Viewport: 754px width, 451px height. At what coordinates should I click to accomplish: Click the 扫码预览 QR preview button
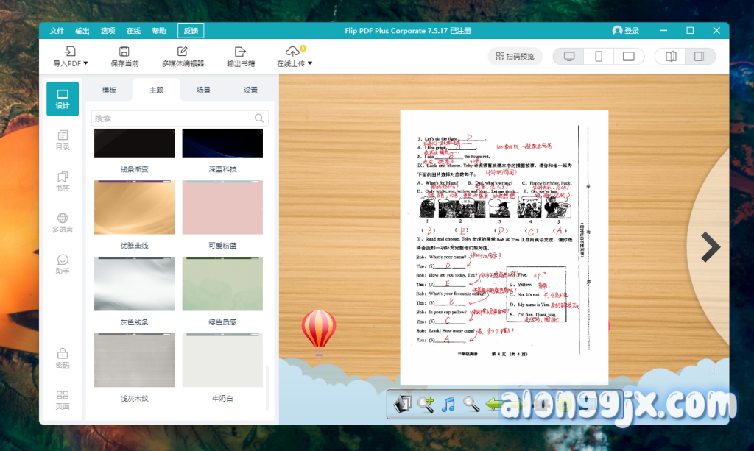pos(515,57)
